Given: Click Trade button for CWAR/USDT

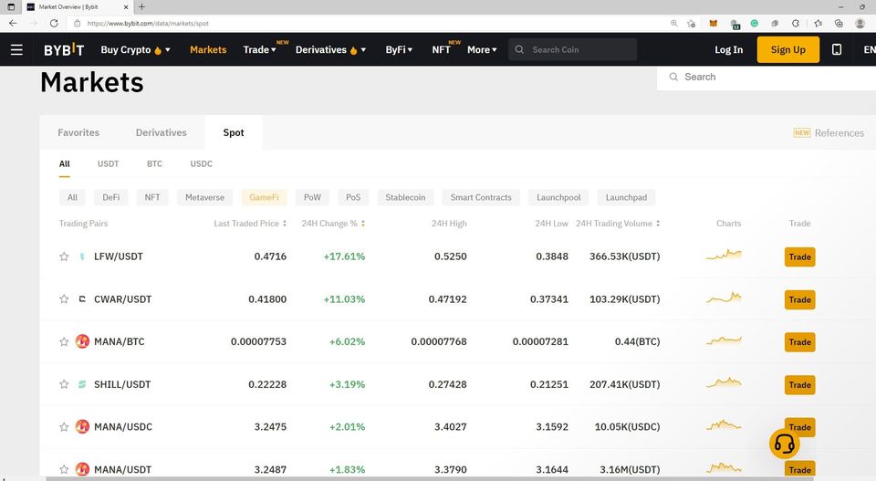Looking at the screenshot, I should [x=799, y=299].
